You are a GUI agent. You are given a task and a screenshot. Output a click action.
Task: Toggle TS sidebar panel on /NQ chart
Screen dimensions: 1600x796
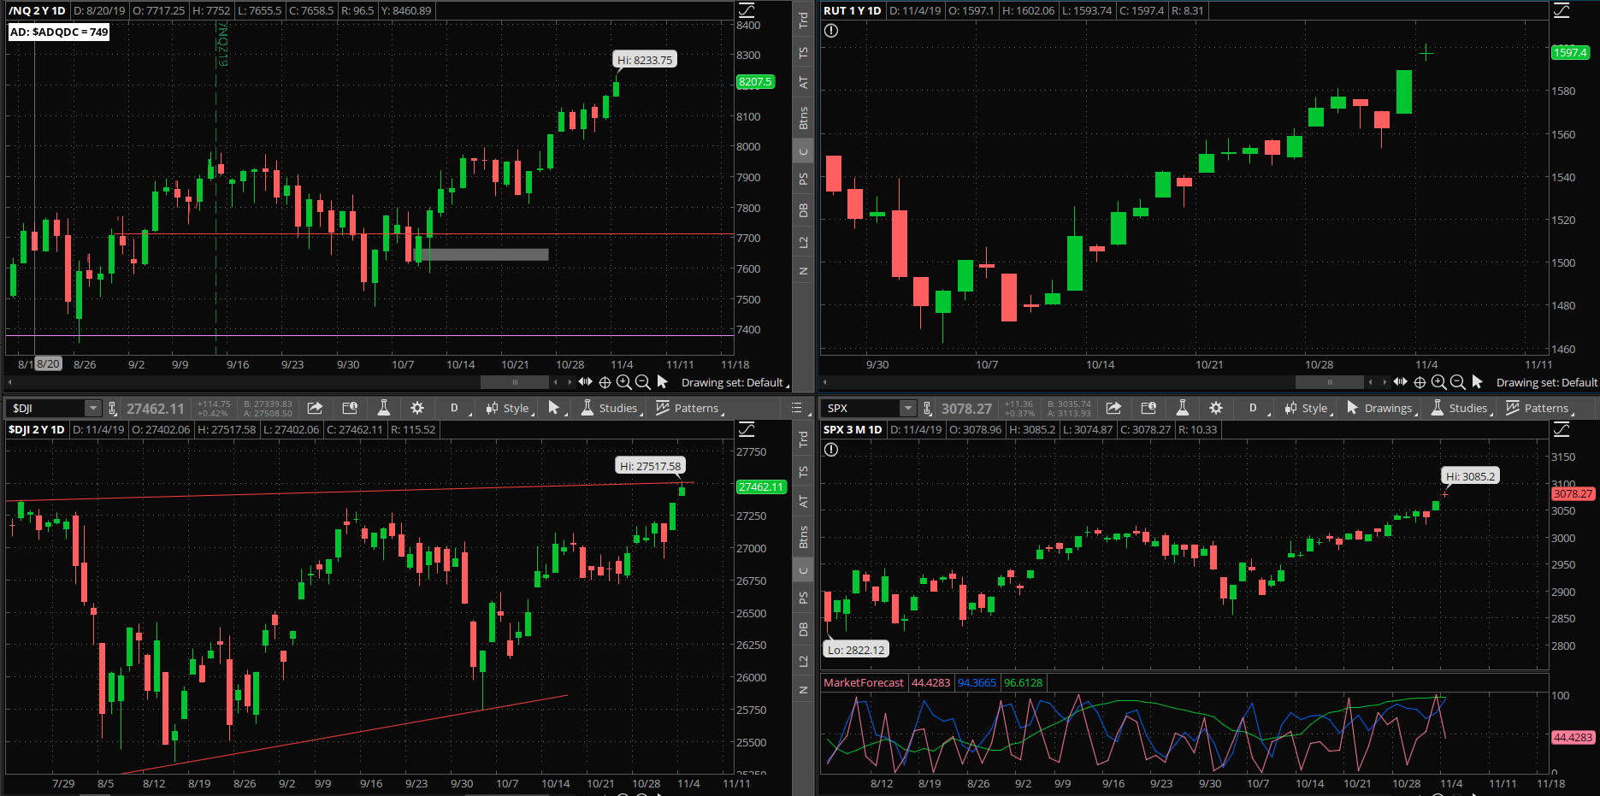tap(803, 52)
